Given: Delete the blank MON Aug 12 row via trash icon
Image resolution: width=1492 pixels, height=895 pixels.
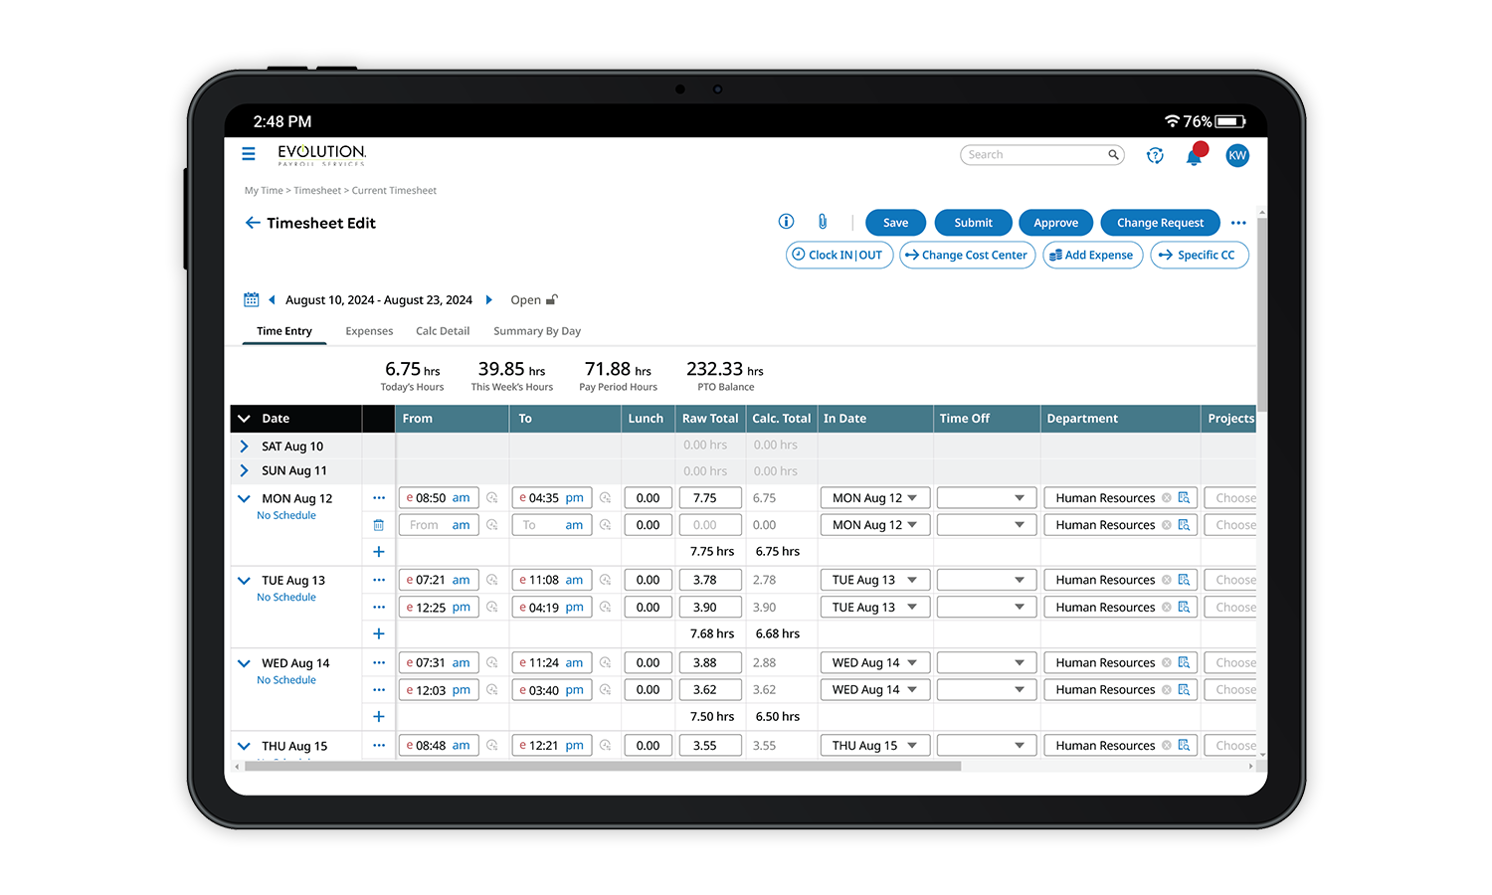Looking at the screenshot, I should (378, 524).
